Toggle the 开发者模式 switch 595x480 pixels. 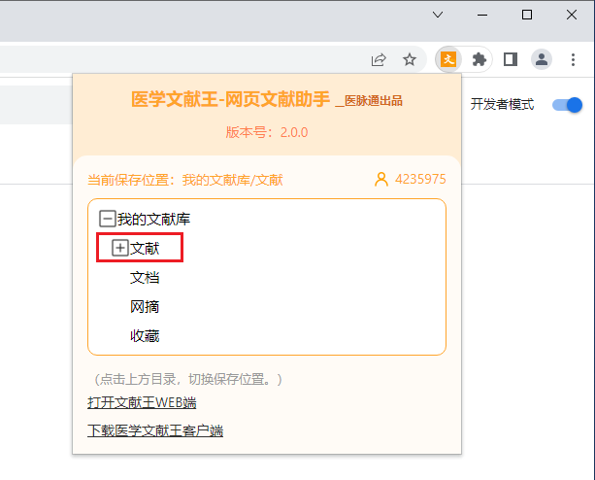(567, 105)
